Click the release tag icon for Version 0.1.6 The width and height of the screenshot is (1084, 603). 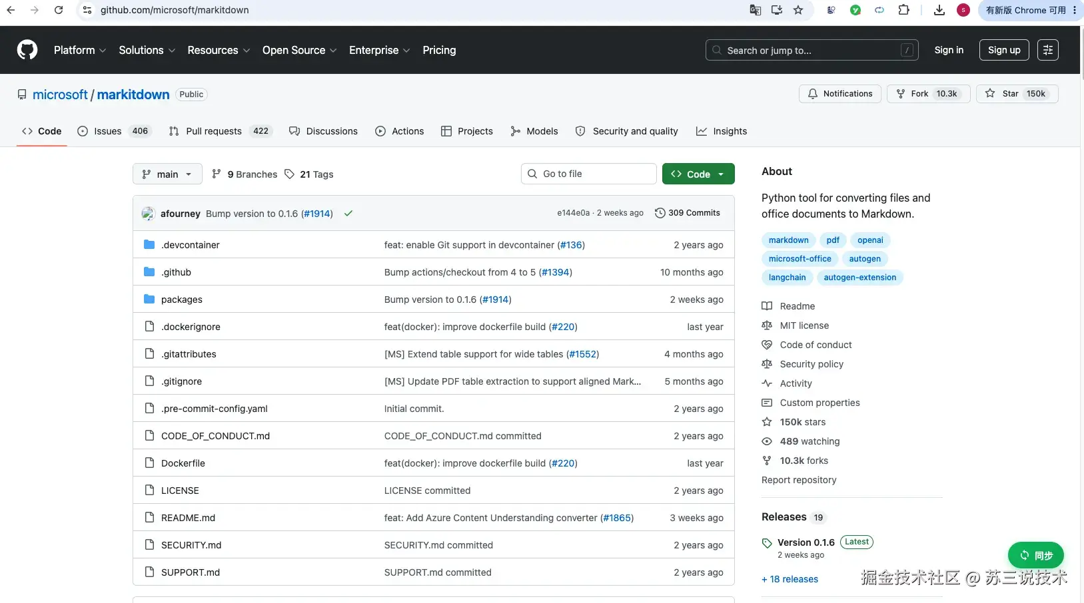[x=767, y=543]
